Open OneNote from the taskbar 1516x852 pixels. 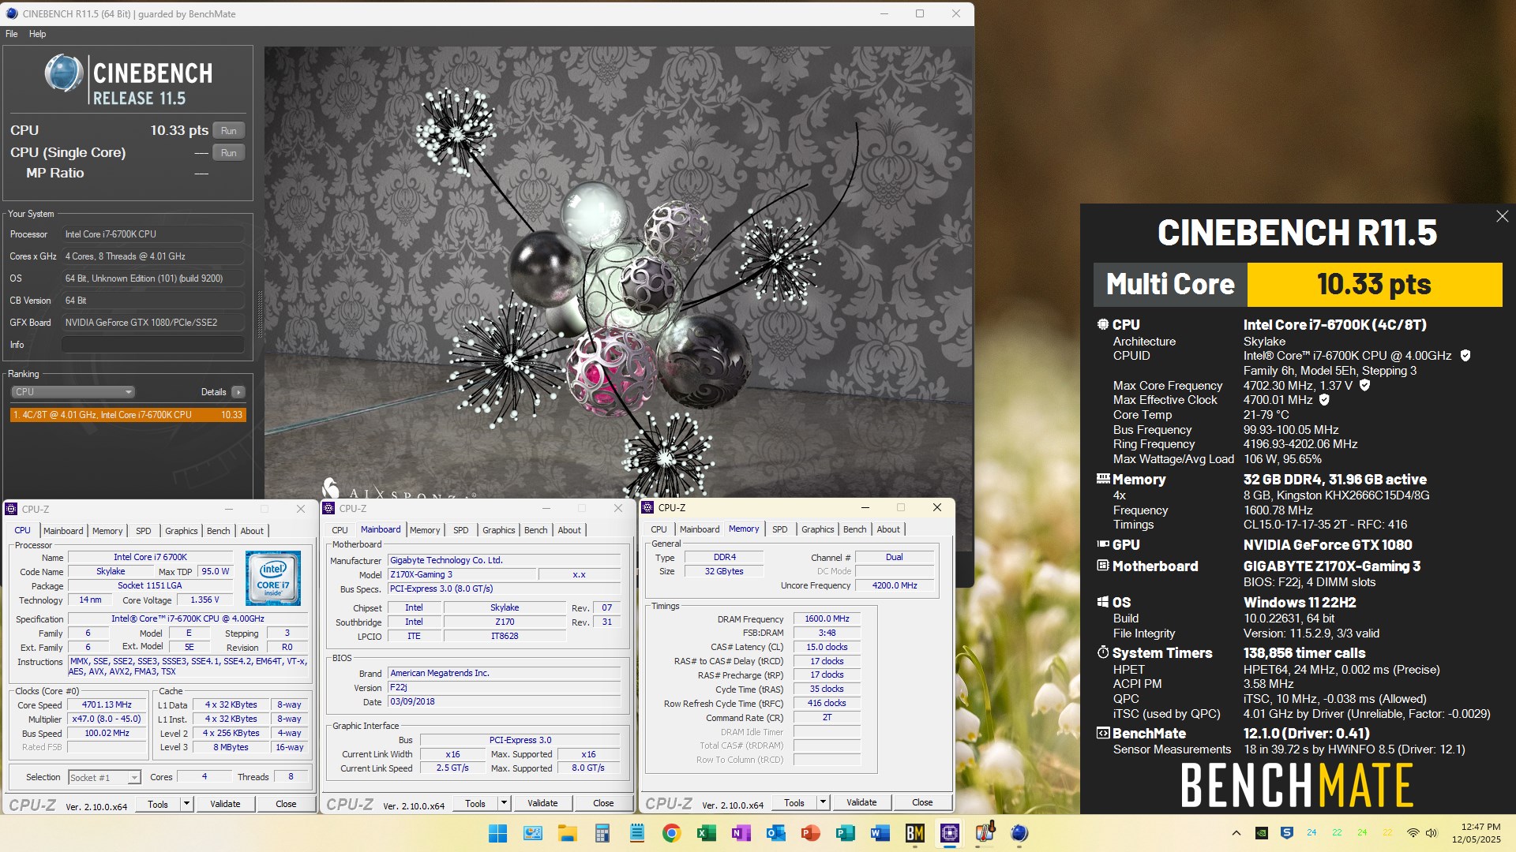(x=741, y=833)
